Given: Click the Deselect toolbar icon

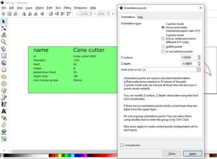Looking at the screenshot, I should coord(15,14).
